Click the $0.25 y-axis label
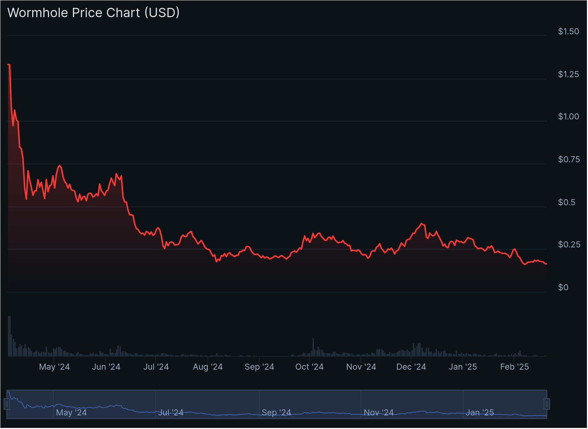 point(568,245)
